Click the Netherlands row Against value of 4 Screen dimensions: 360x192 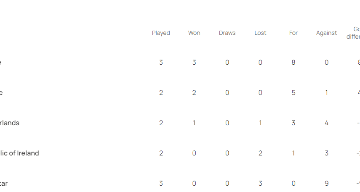point(326,123)
